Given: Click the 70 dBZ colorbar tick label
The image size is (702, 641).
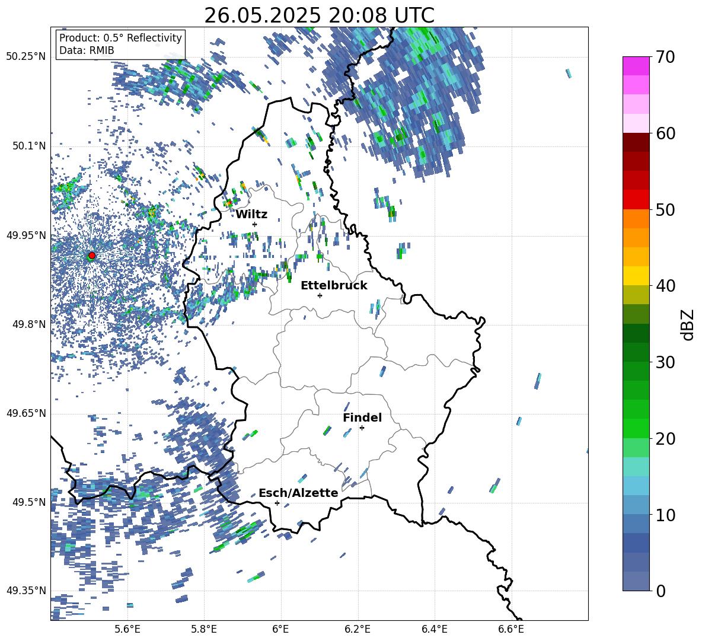Looking at the screenshot, I should pos(665,58).
